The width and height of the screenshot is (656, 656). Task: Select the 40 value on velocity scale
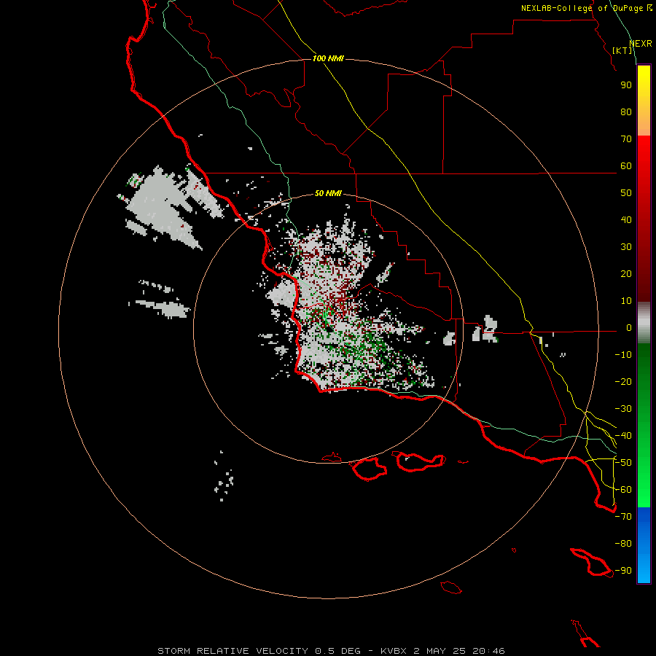point(626,220)
